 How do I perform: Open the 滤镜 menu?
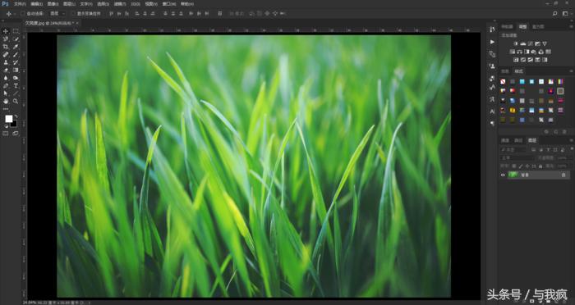tap(120, 4)
